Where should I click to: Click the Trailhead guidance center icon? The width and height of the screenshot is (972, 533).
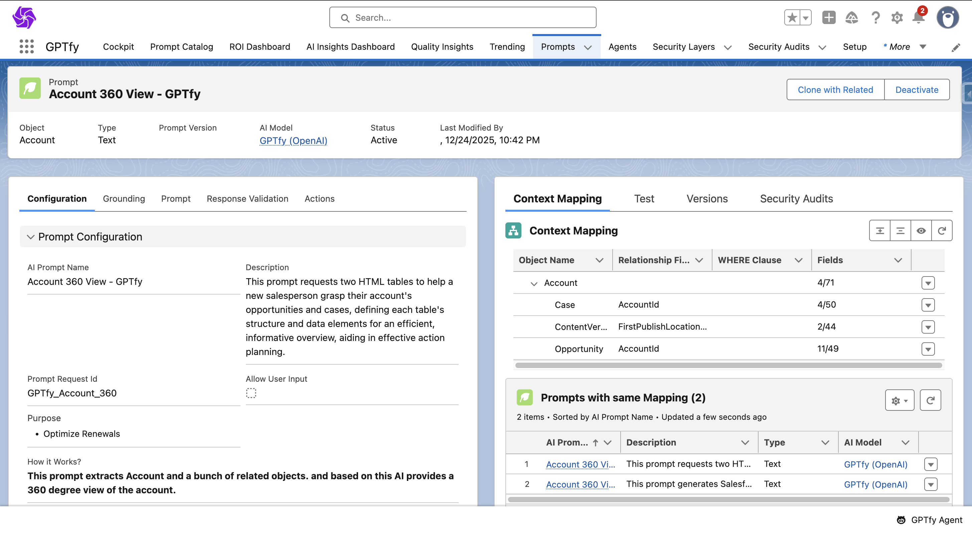tap(852, 18)
